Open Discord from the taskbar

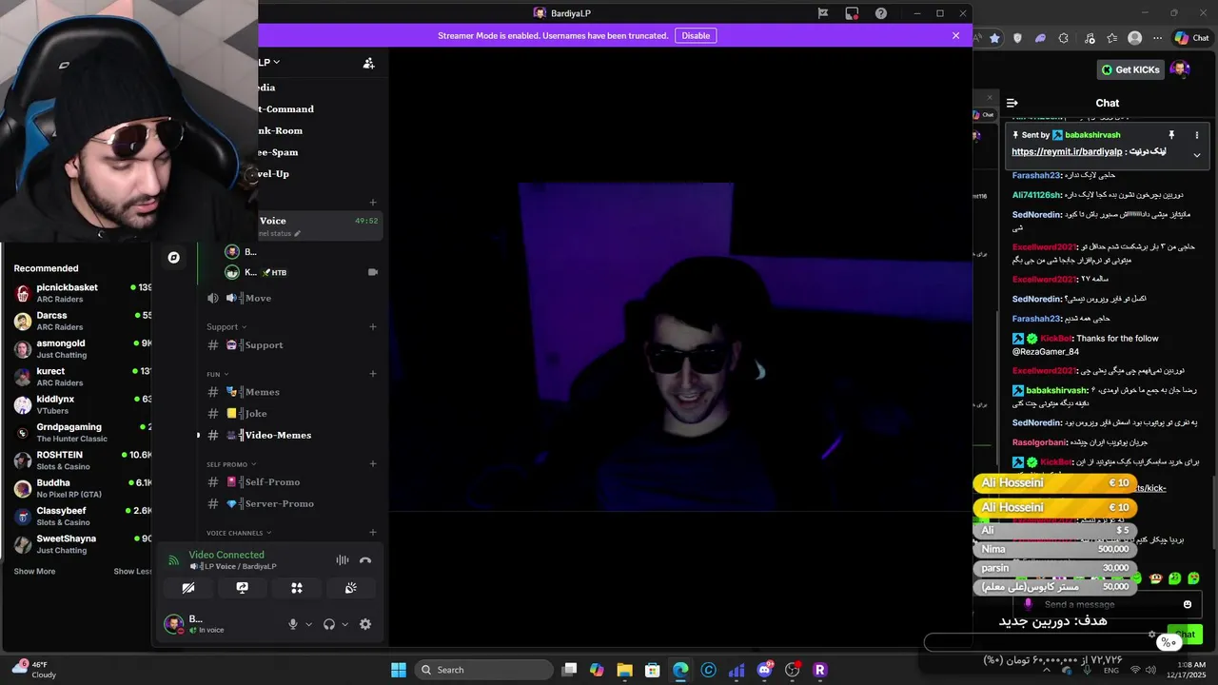tap(765, 670)
